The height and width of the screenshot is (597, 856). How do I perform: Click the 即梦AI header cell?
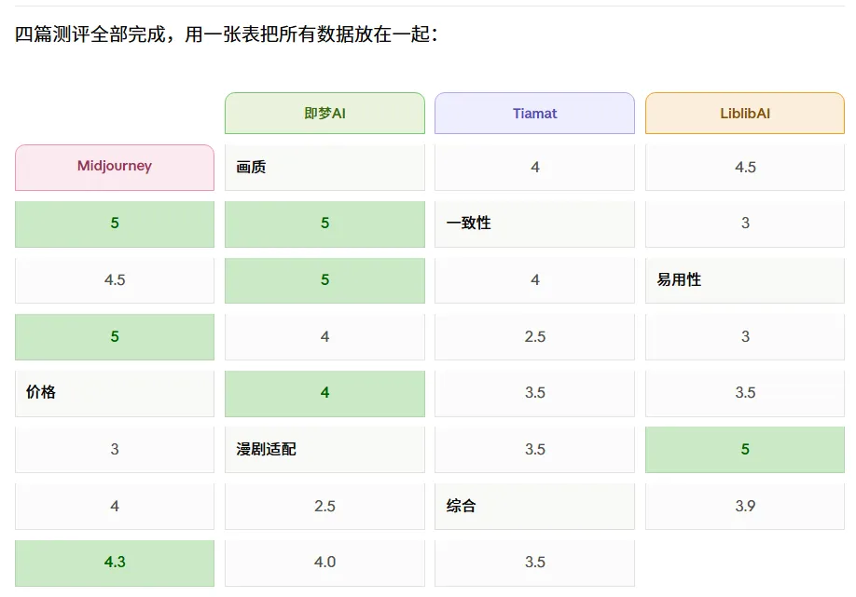point(324,114)
